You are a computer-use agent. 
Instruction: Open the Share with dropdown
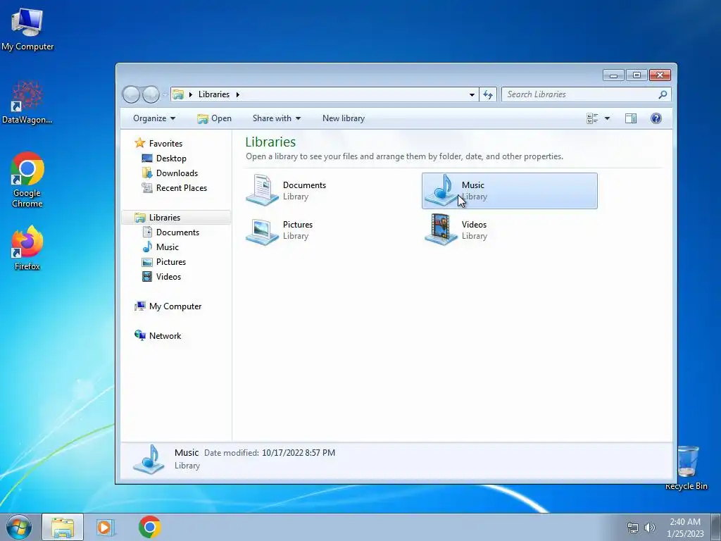click(276, 118)
